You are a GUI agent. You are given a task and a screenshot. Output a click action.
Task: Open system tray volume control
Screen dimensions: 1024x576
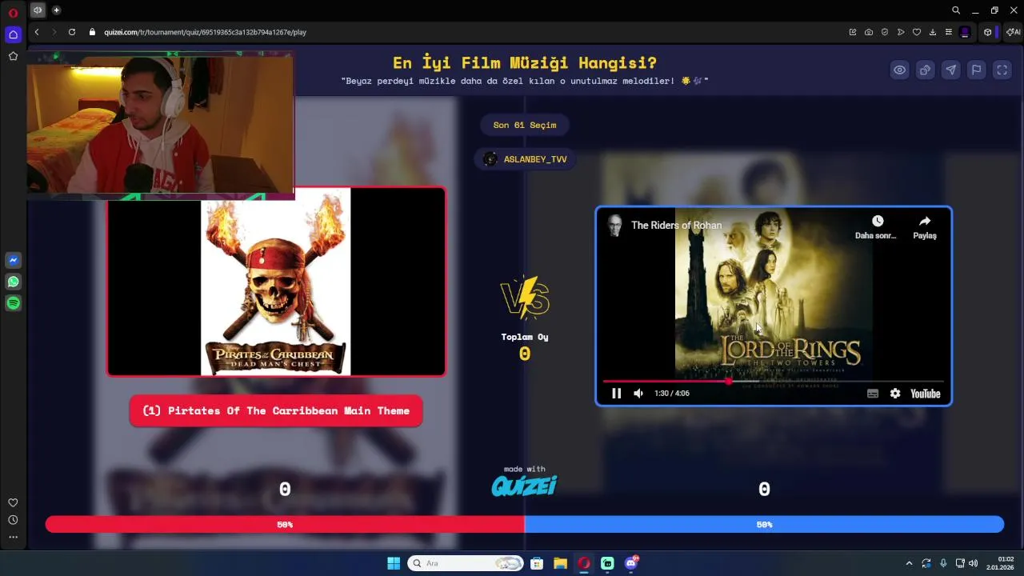(974, 563)
